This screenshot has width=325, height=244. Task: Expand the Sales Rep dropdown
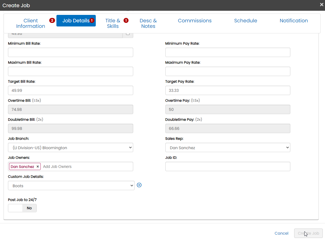pos(228,148)
